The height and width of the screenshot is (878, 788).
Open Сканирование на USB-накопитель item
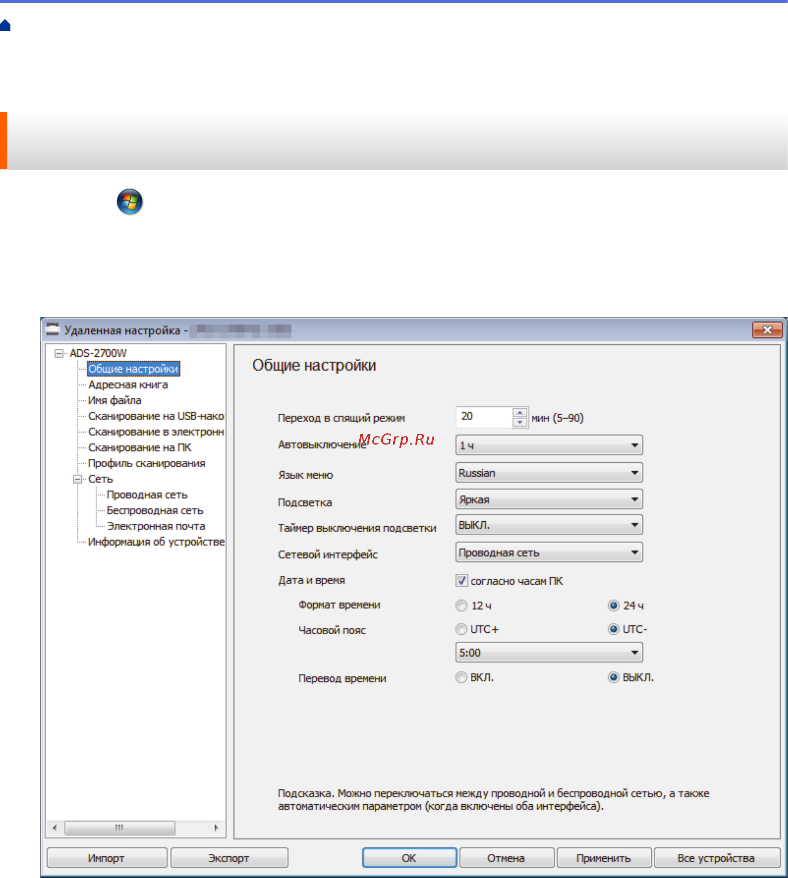[x=156, y=416]
